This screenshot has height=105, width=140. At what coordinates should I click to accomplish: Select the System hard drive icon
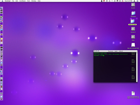(133, 5)
